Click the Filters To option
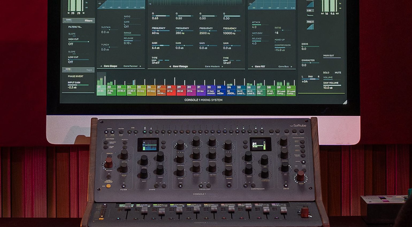Viewport: 412px width, 227px height. click(75, 27)
